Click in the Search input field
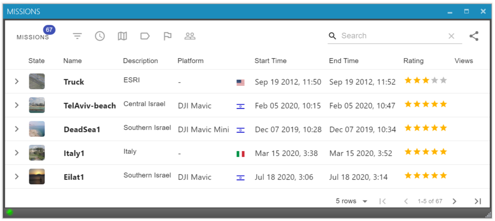This screenshot has height=221, width=495. 392,36
